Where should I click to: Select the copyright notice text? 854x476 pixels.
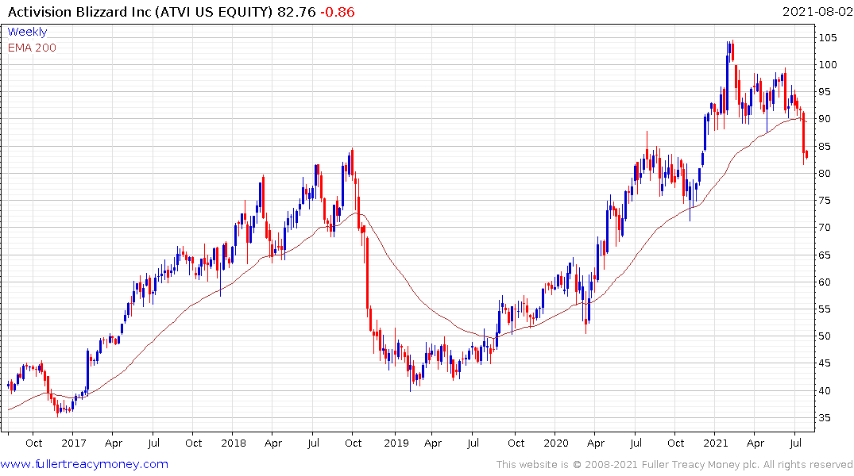[674, 465]
